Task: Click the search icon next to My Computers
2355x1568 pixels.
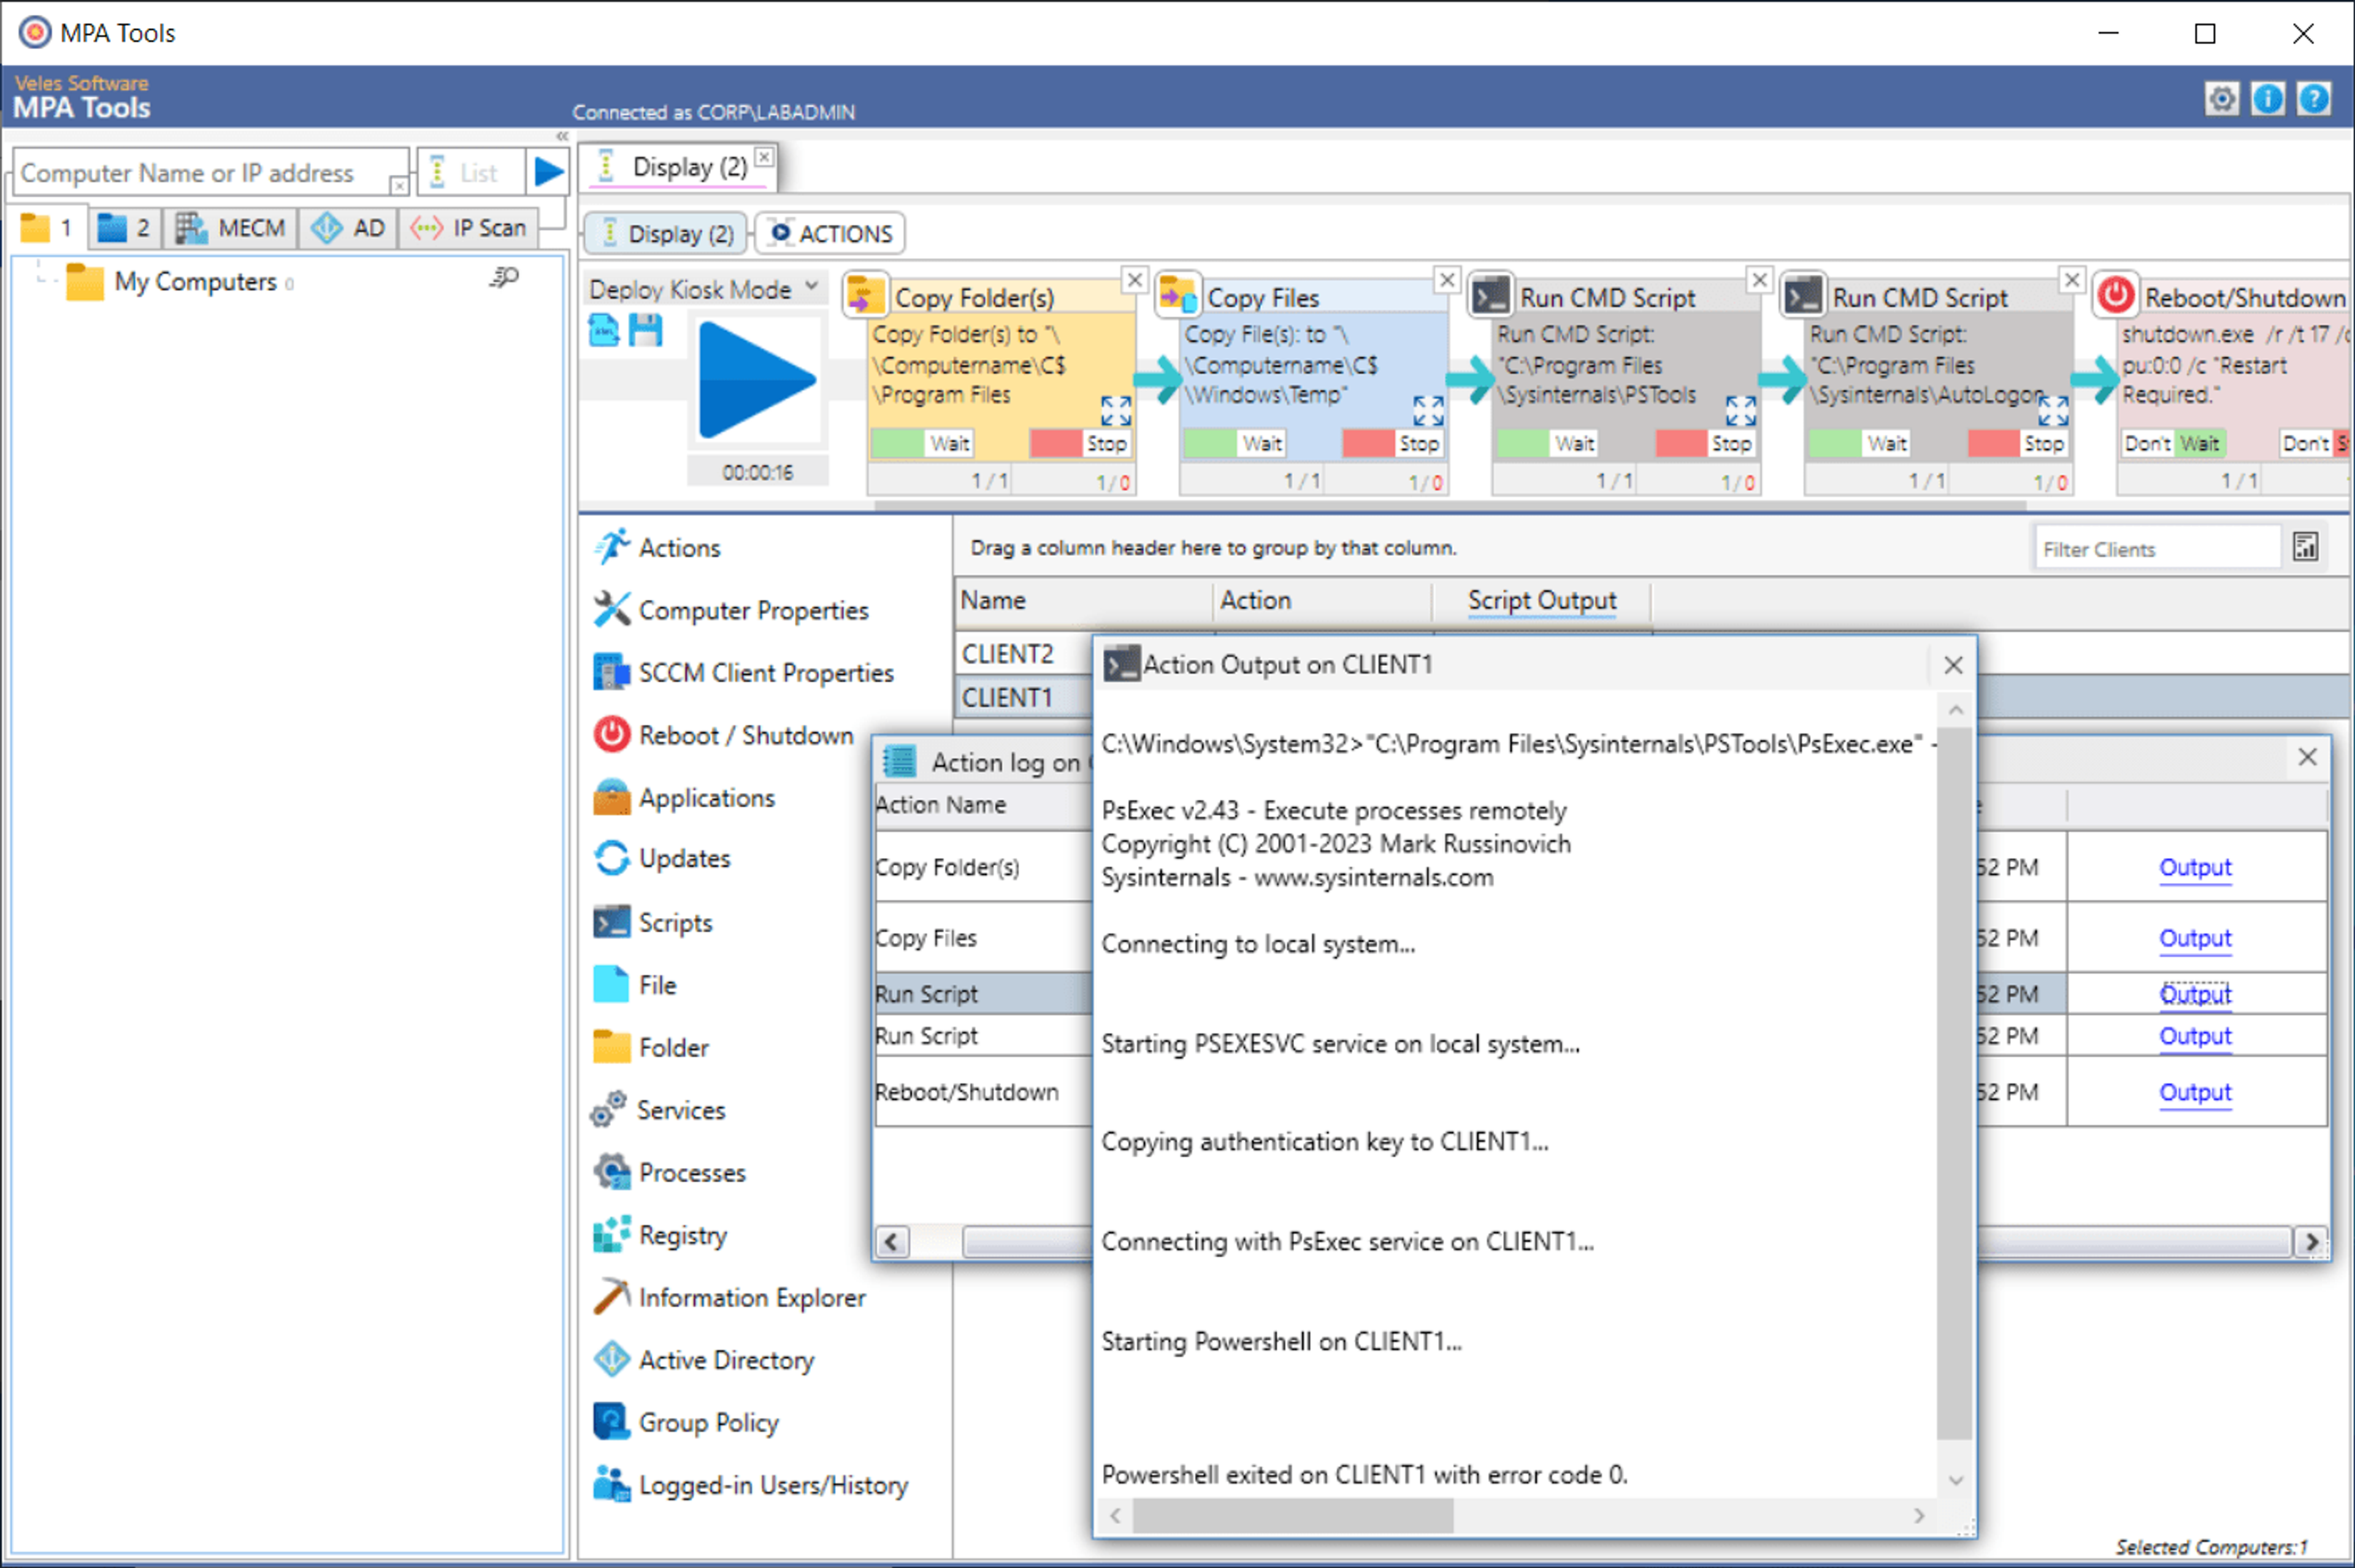Action: (x=505, y=277)
